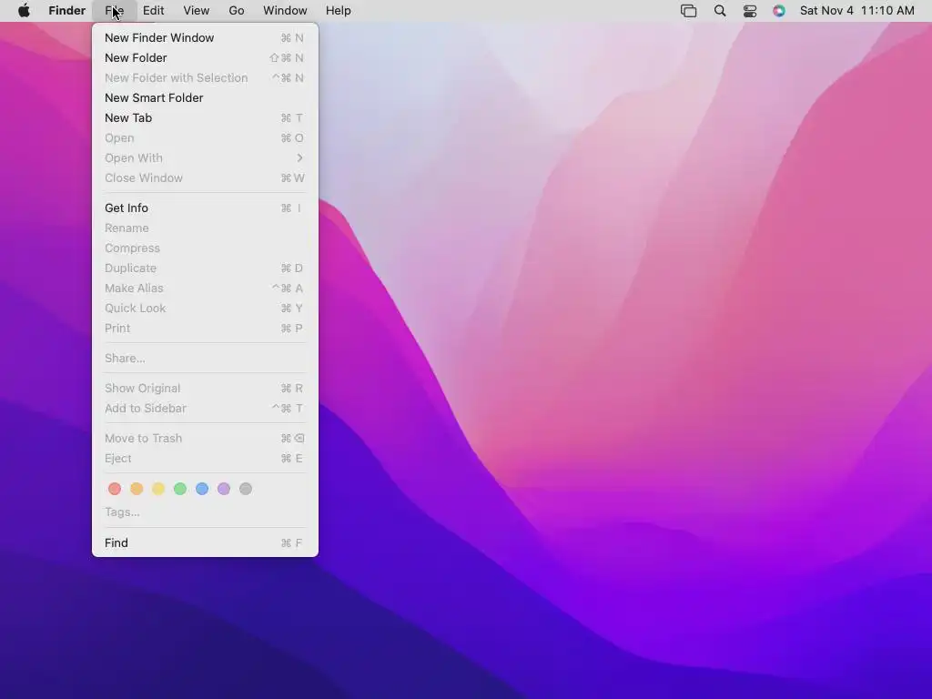Open Control Center icon in menu bar
The width and height of the screenshot is (932, 699).
(750, 11)
